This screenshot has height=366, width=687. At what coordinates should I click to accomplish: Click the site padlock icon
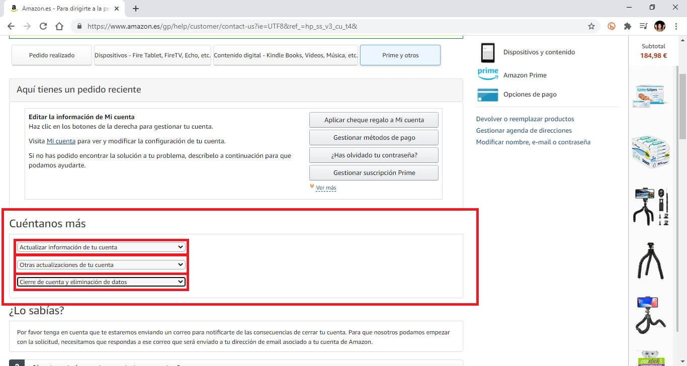pos(79,26)
